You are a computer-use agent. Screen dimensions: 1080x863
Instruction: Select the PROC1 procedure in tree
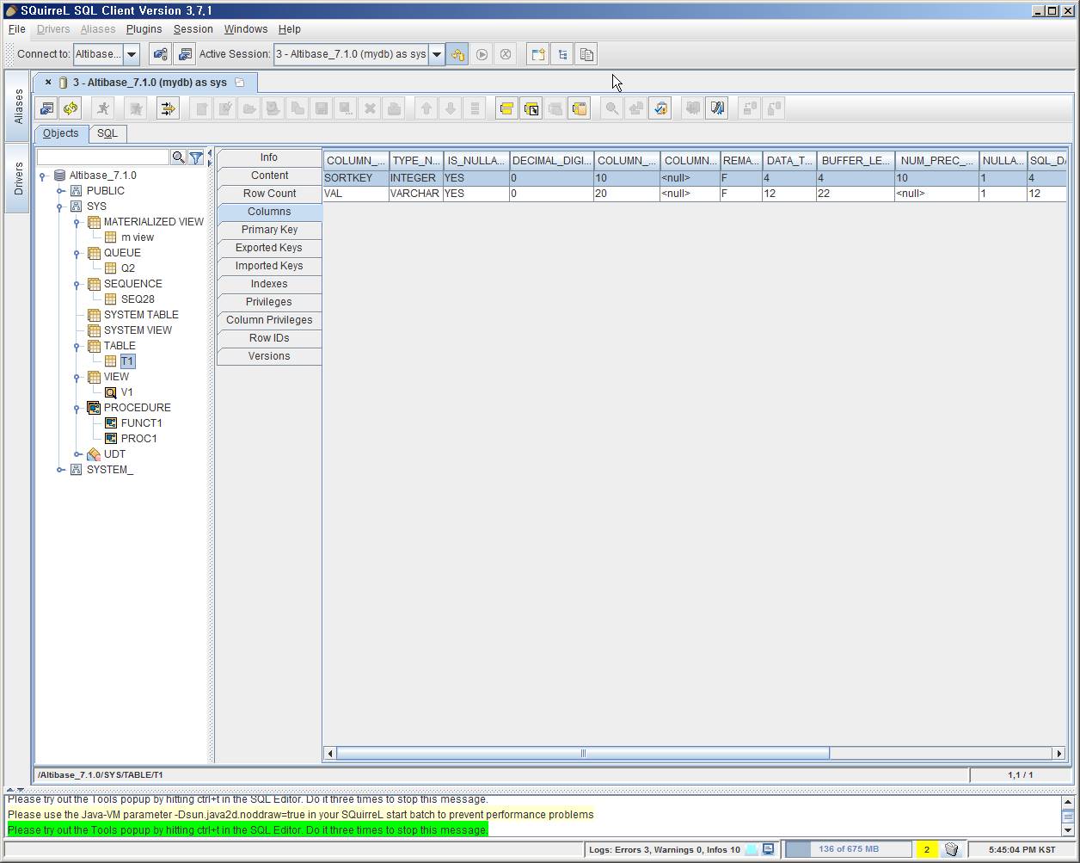[x=138, y=439]
